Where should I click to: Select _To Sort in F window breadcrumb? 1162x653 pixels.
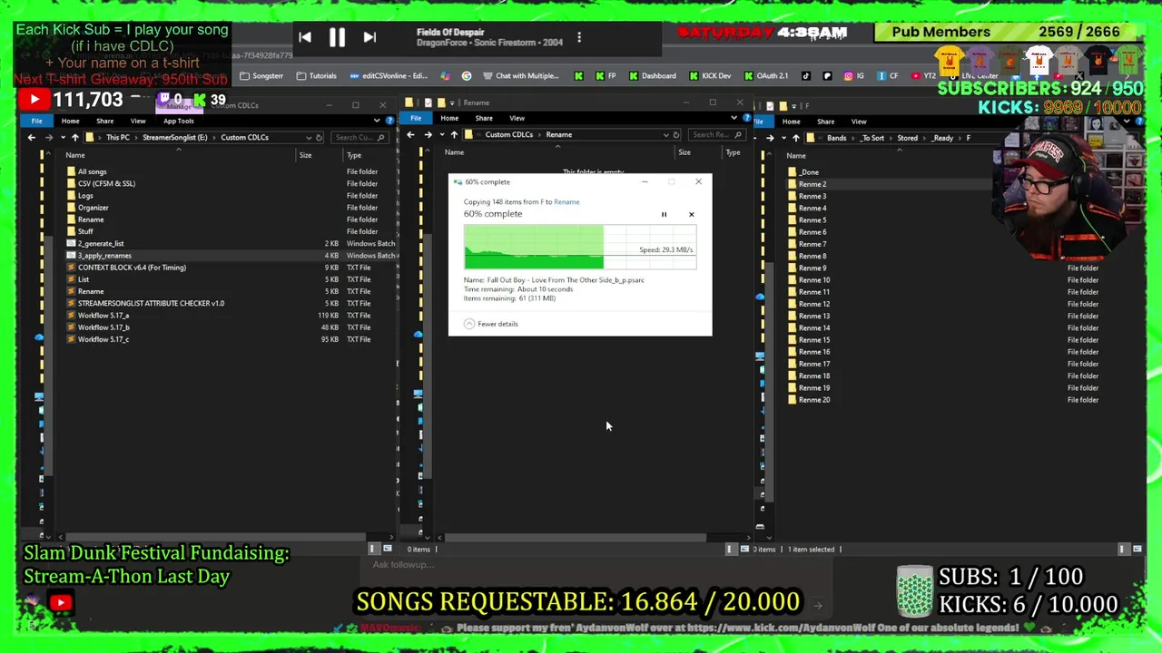pyautogui.click(x=872, y=138)
